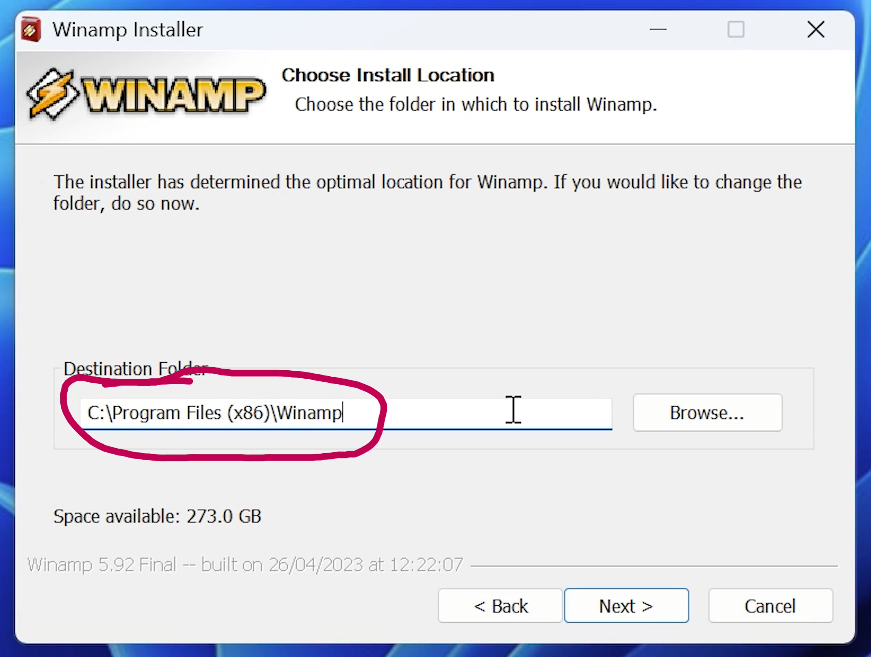Click the 'Destination Folder' group label
871x657 pixels.
[135, 369]
